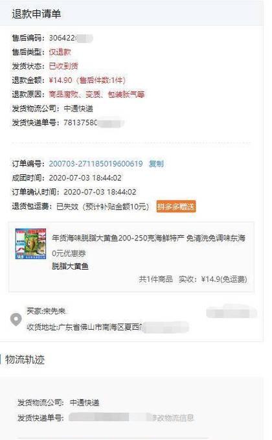272x440 pixels.
Task: Open the 脱脂大黄鱼 product thumbnail image
Action: click(30, 244)
